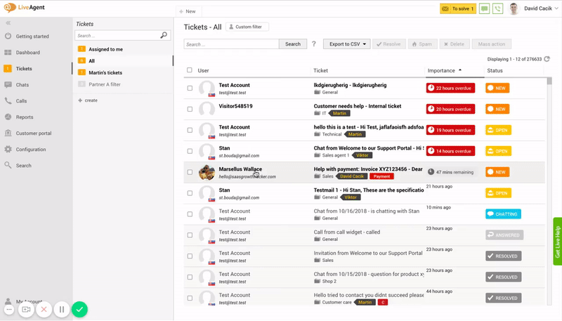Sort tickets by the Importance column
The height and width of the screenshot is (321, 562).
coord(441,70)
